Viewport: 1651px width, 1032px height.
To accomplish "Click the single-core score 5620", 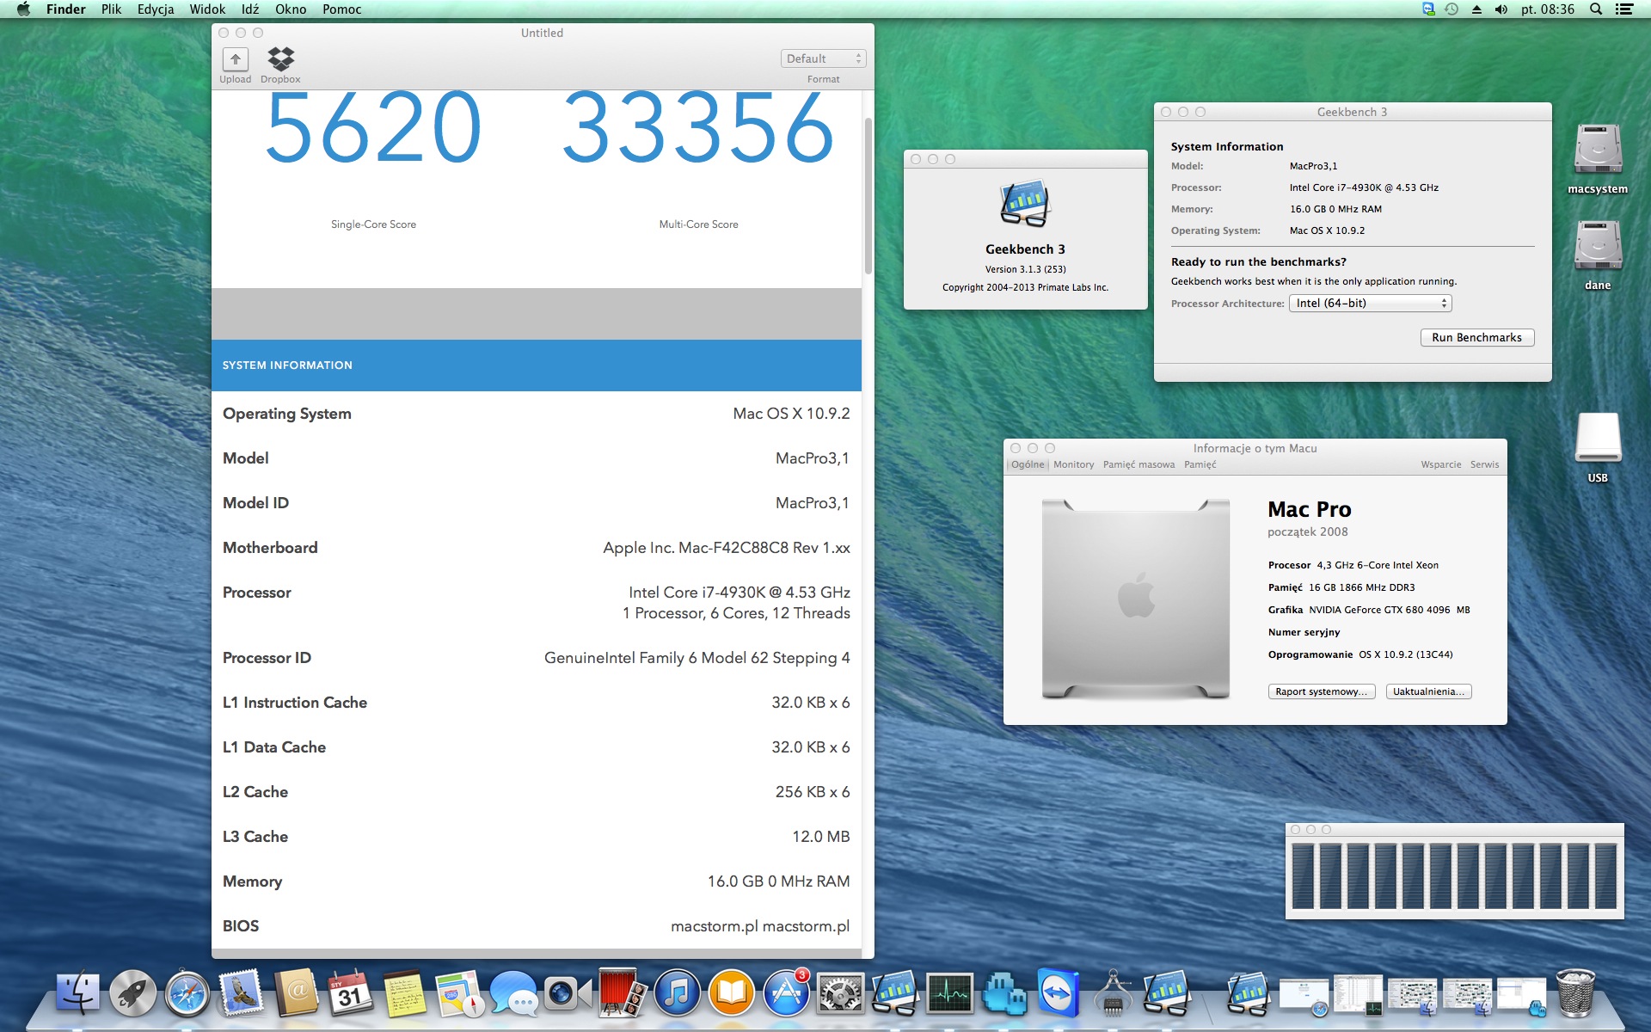I will tap(373, 127).
